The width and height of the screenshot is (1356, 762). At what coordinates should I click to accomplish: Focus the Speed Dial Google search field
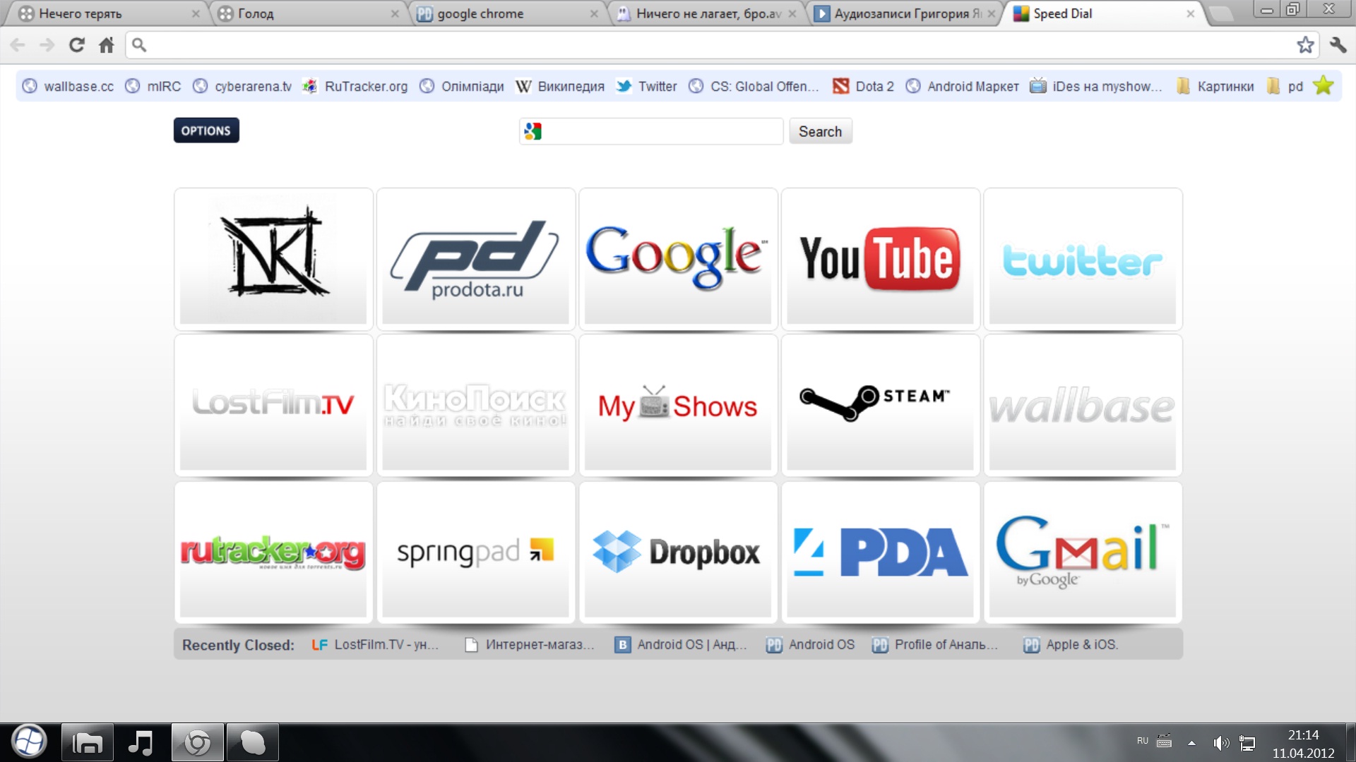coord(651,131)
